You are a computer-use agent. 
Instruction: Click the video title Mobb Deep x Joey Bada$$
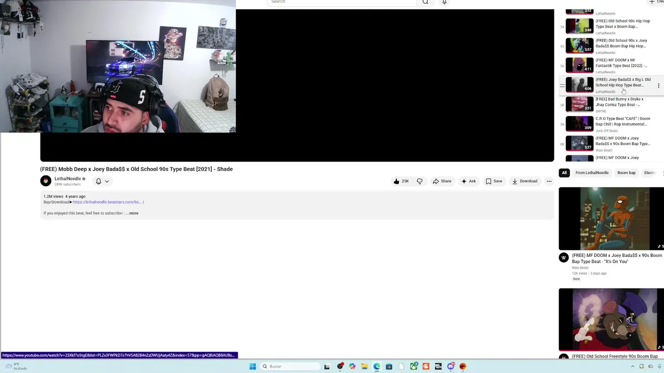136,169
